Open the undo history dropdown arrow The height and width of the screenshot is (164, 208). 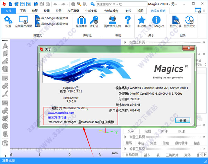click(59, 5)
